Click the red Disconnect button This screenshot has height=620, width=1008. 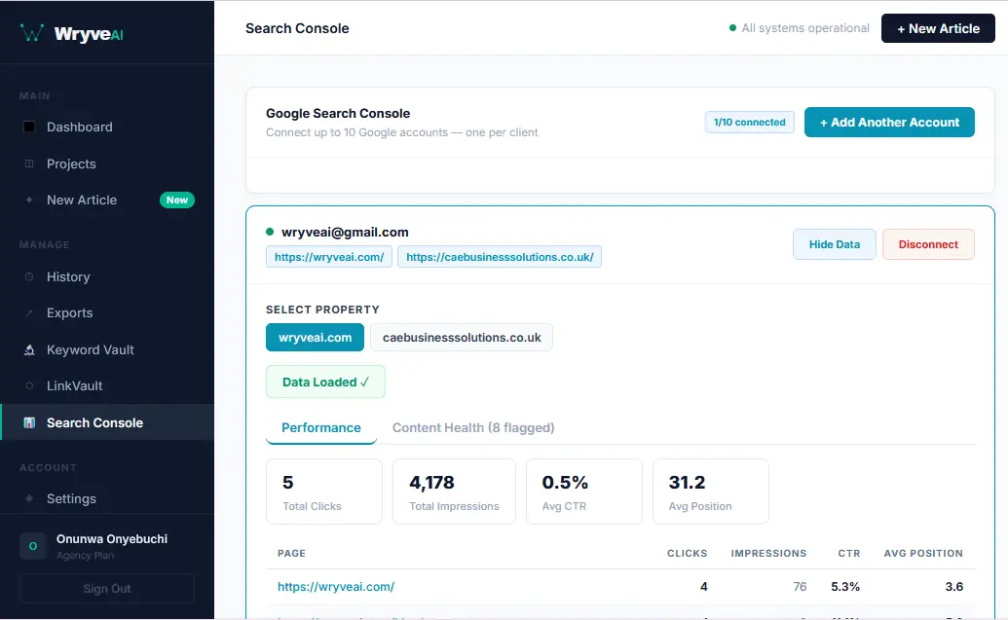tap(928, 244)
